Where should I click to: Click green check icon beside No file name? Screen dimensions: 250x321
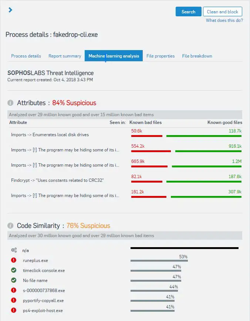coord(14,281)
